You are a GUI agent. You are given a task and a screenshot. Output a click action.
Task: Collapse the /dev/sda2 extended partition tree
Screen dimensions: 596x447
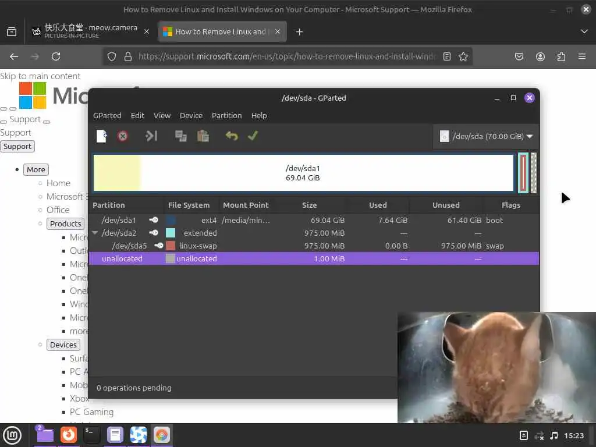(95, 233)
